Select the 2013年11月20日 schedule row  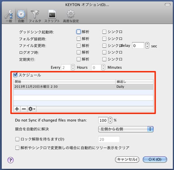pyautogui.click(x=83, y=87)
